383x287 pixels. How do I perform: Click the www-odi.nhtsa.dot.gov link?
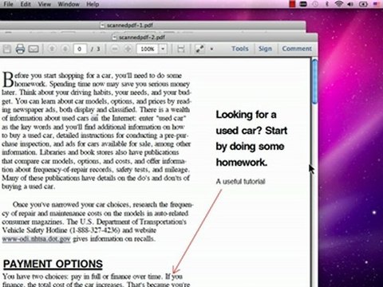tap(36, 238)
